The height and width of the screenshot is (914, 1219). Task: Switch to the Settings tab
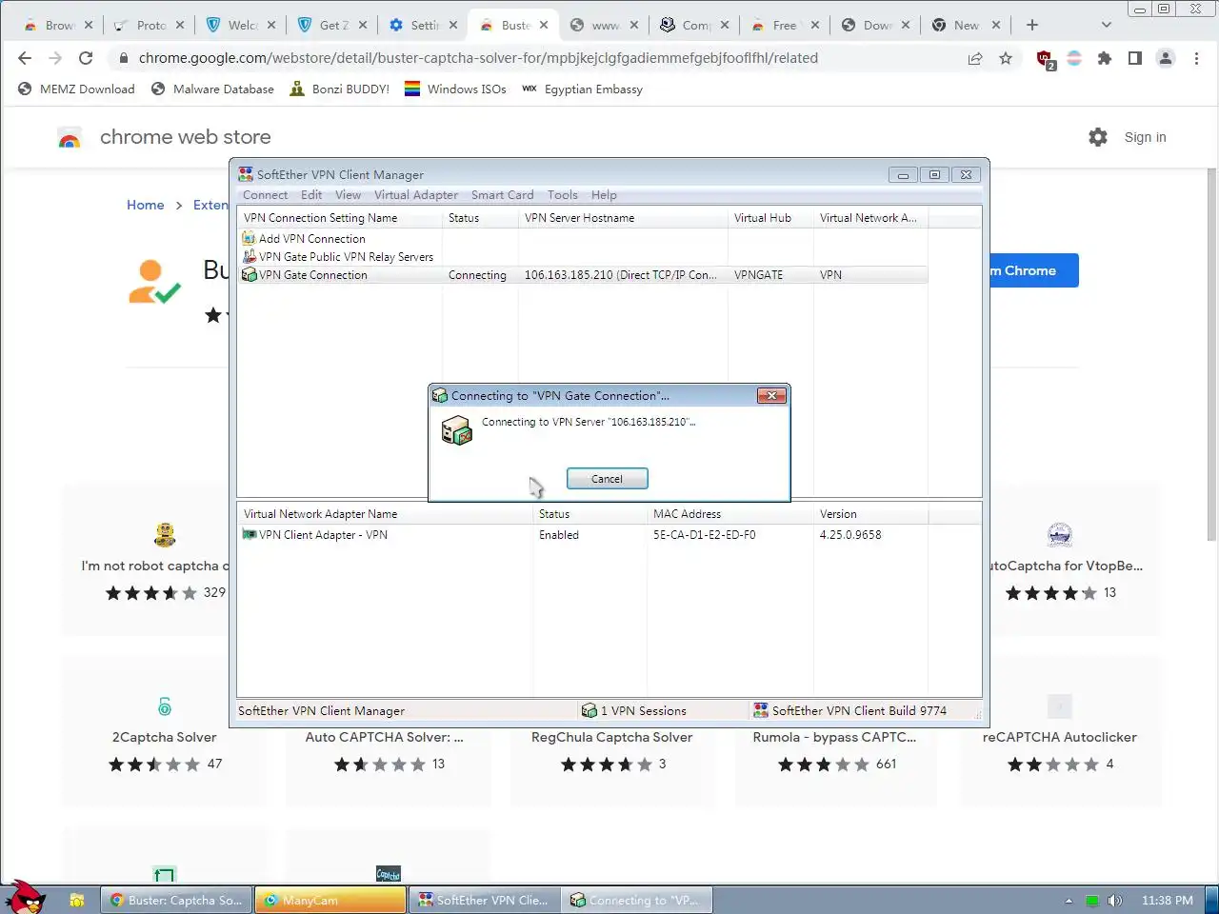(424, 25)
